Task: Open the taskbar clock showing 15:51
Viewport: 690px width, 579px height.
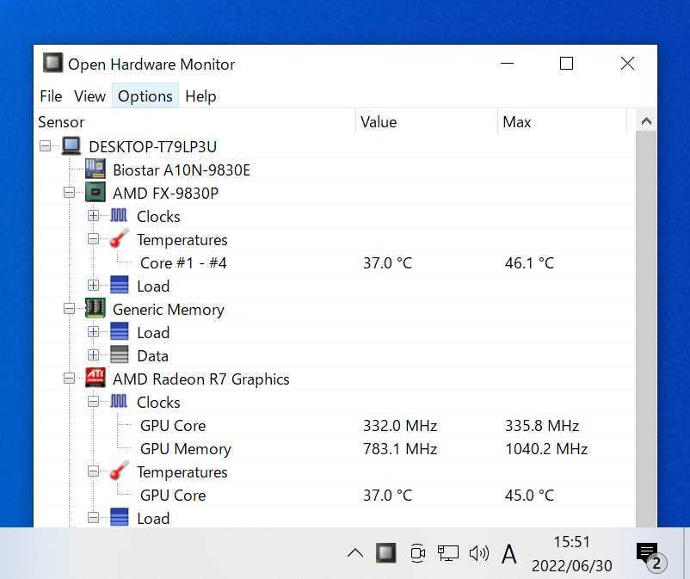Action: [x=571, y=553]
